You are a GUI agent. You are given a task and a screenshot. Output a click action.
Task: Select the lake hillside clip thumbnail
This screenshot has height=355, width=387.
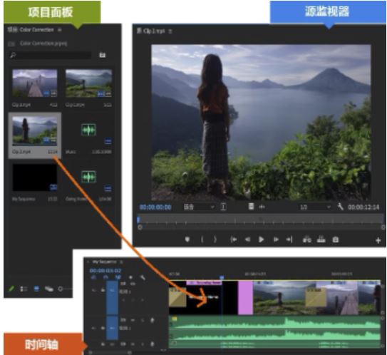(88, 83)
